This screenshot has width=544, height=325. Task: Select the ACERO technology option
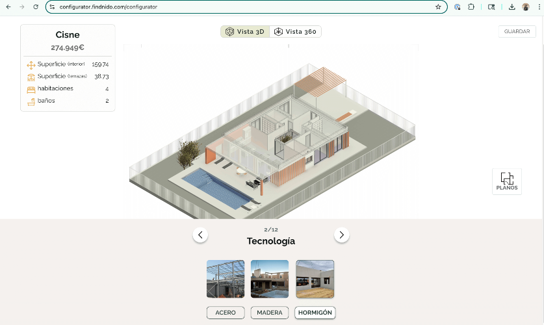point(226,313)
